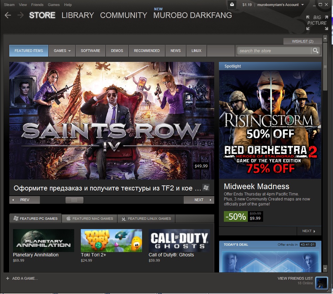Viewport: 333px width, 294px height.
Task: Click the Spotlight NEXT arrow
Action: (x=314, y=231)
